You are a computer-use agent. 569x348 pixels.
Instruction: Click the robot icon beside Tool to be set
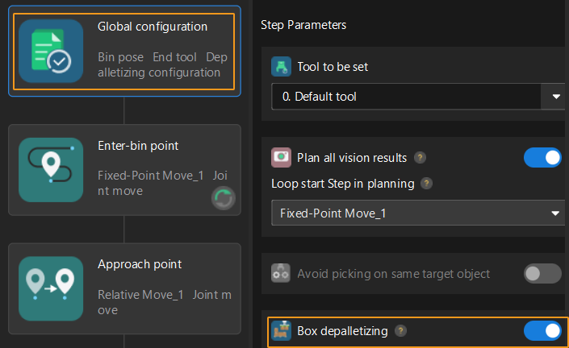[281, 66]
